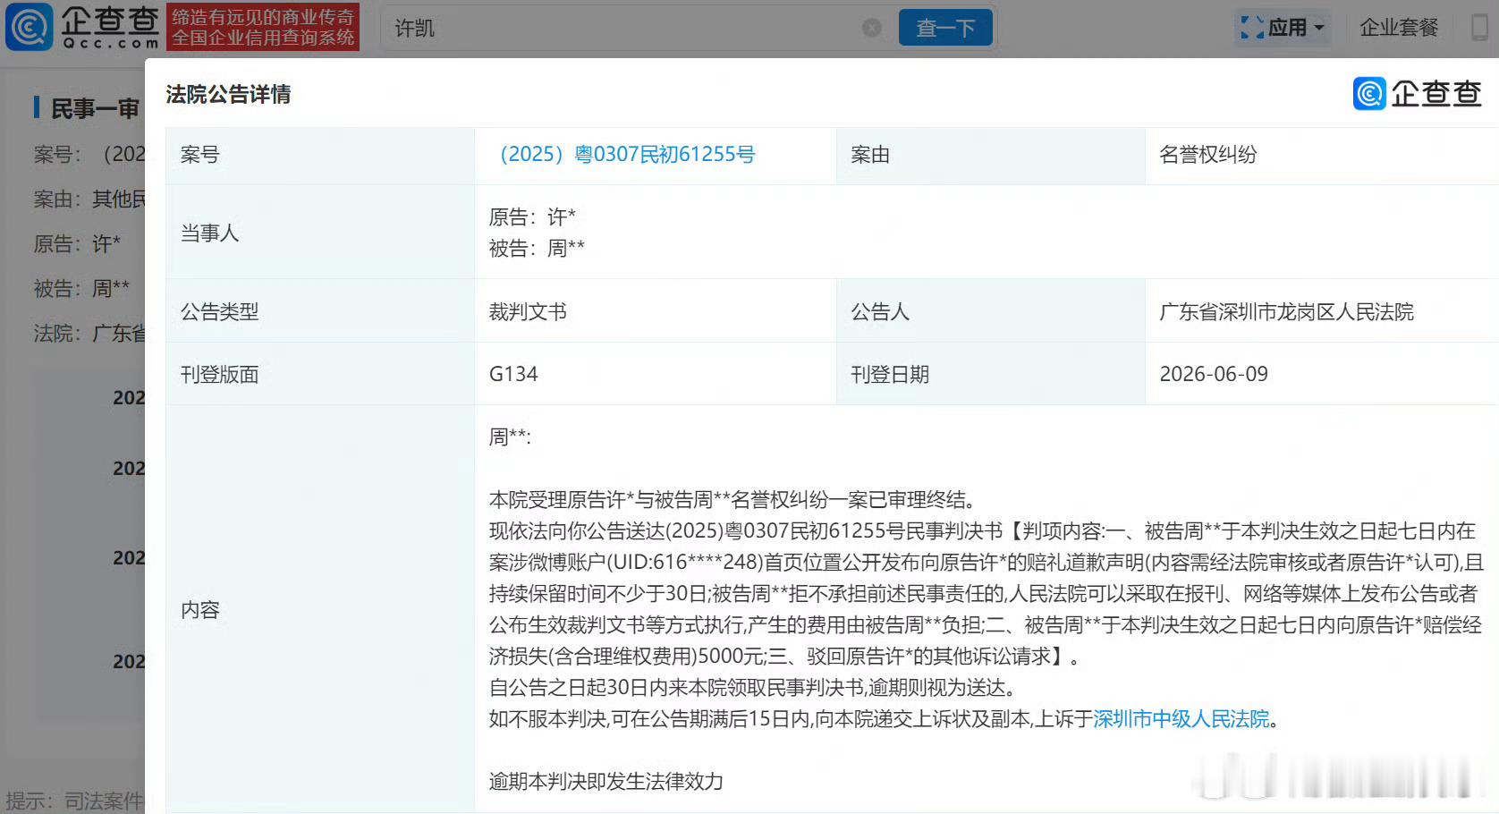
Task: Select the line 逾期本判决即发生法律效力
Action: point(606,782)
